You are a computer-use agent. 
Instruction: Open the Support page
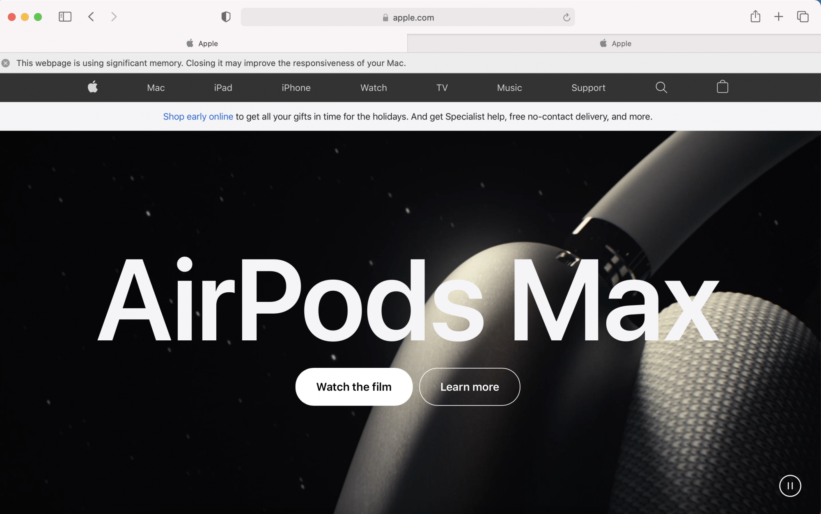(x=588, y=88)
